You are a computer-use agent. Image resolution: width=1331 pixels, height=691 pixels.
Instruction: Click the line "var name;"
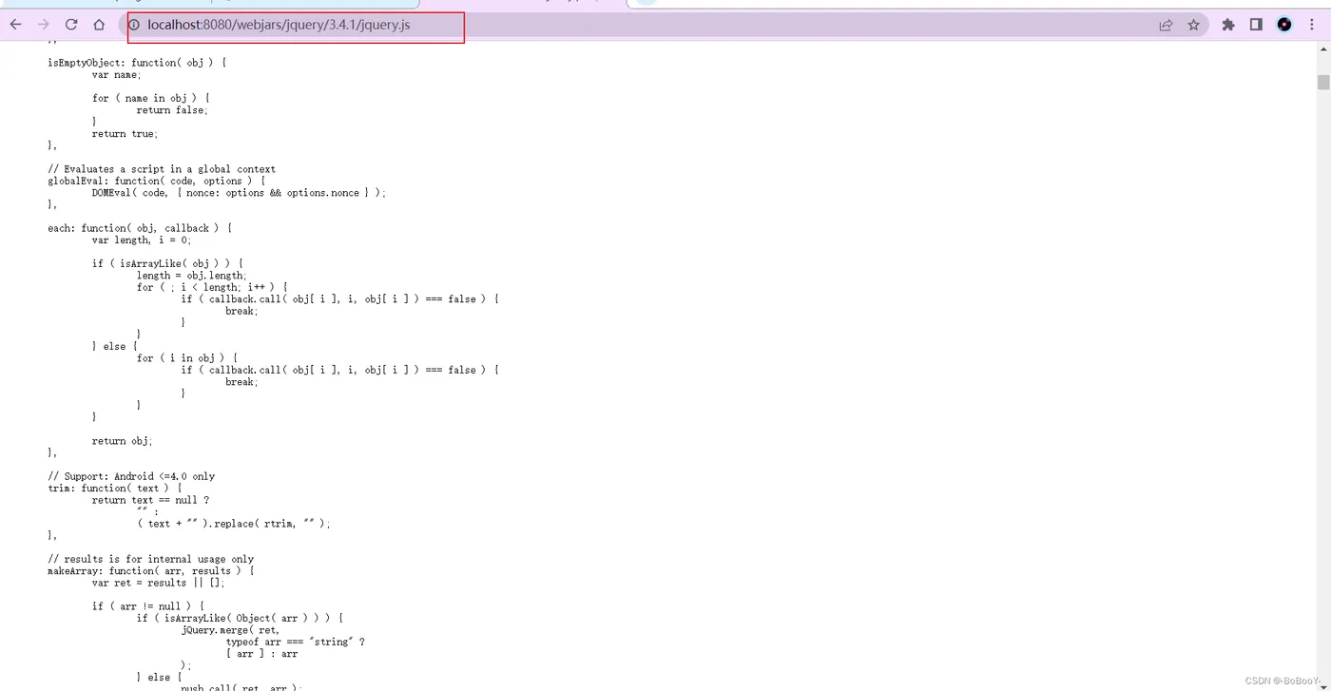click(116, 74)
